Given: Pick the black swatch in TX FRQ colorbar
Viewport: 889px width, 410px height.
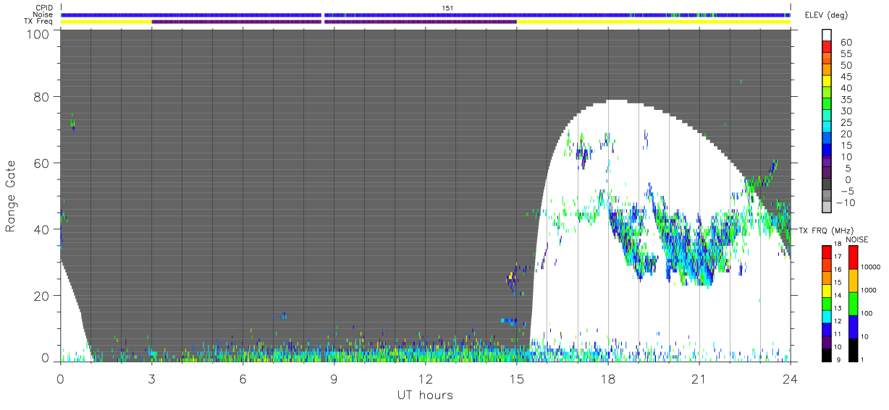Looking at the screenshot, I should pyautogui.click(x=827, y=355).
